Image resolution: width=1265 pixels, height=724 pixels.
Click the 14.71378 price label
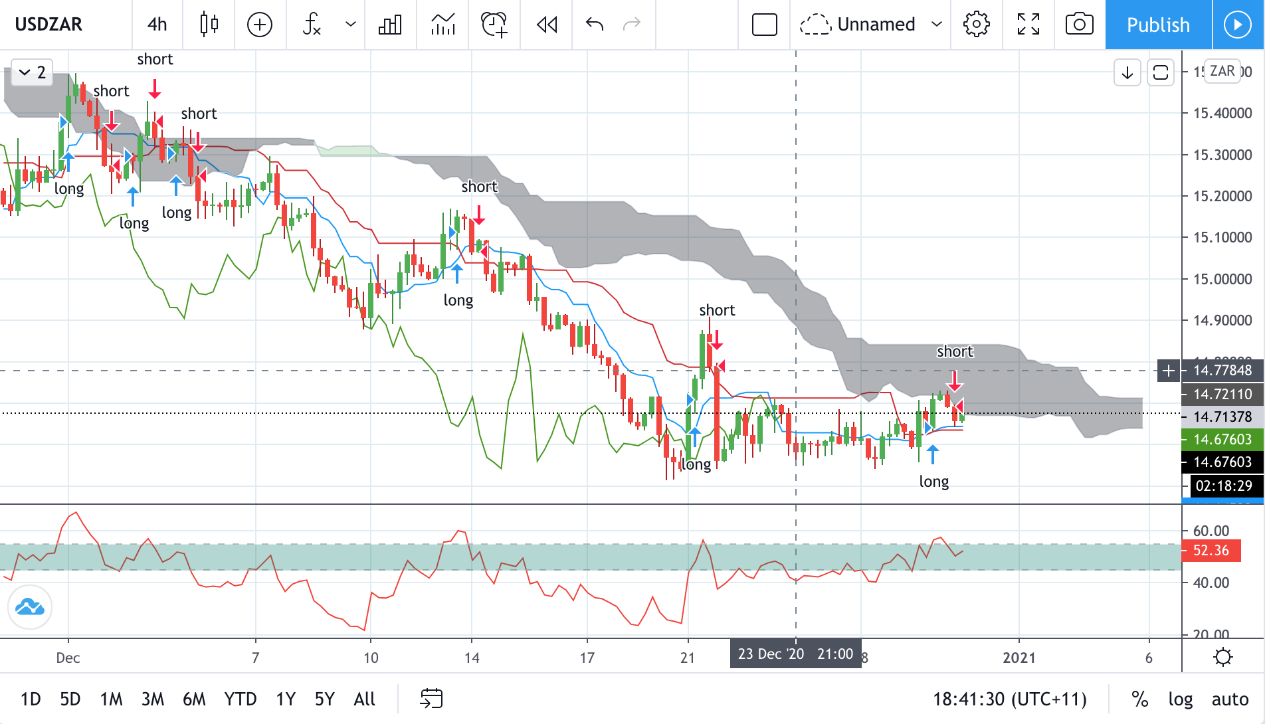tap(1222, 416)
